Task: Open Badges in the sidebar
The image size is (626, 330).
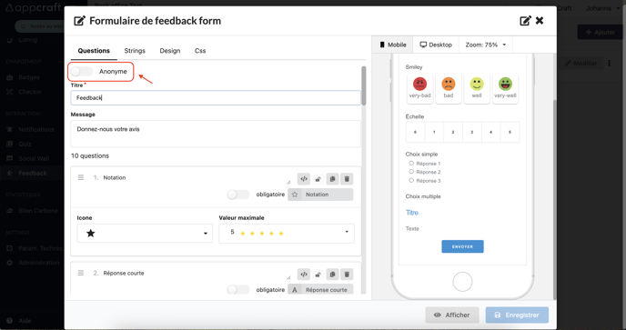Action: point(23,77)
